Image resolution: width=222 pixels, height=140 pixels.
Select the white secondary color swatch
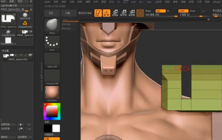56,128
